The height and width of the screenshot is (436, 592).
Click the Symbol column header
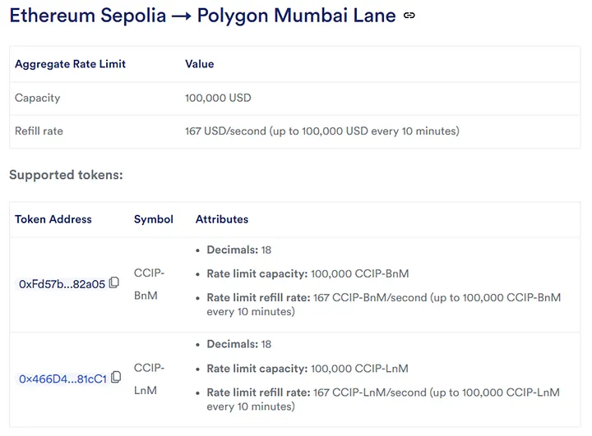pyautogui.click(x=154, y=219)
